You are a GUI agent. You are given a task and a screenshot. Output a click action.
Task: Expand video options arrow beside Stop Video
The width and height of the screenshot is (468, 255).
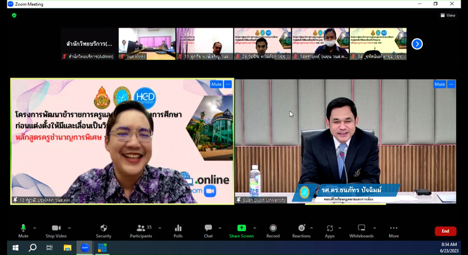pyautogui.click(x=70, y=228)
